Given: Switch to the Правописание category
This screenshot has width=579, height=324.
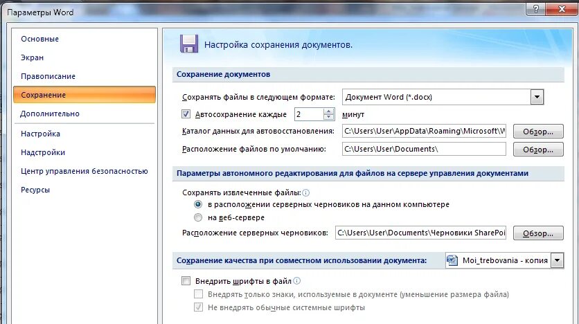Looking at the screenshot, I should coord(48,76).
